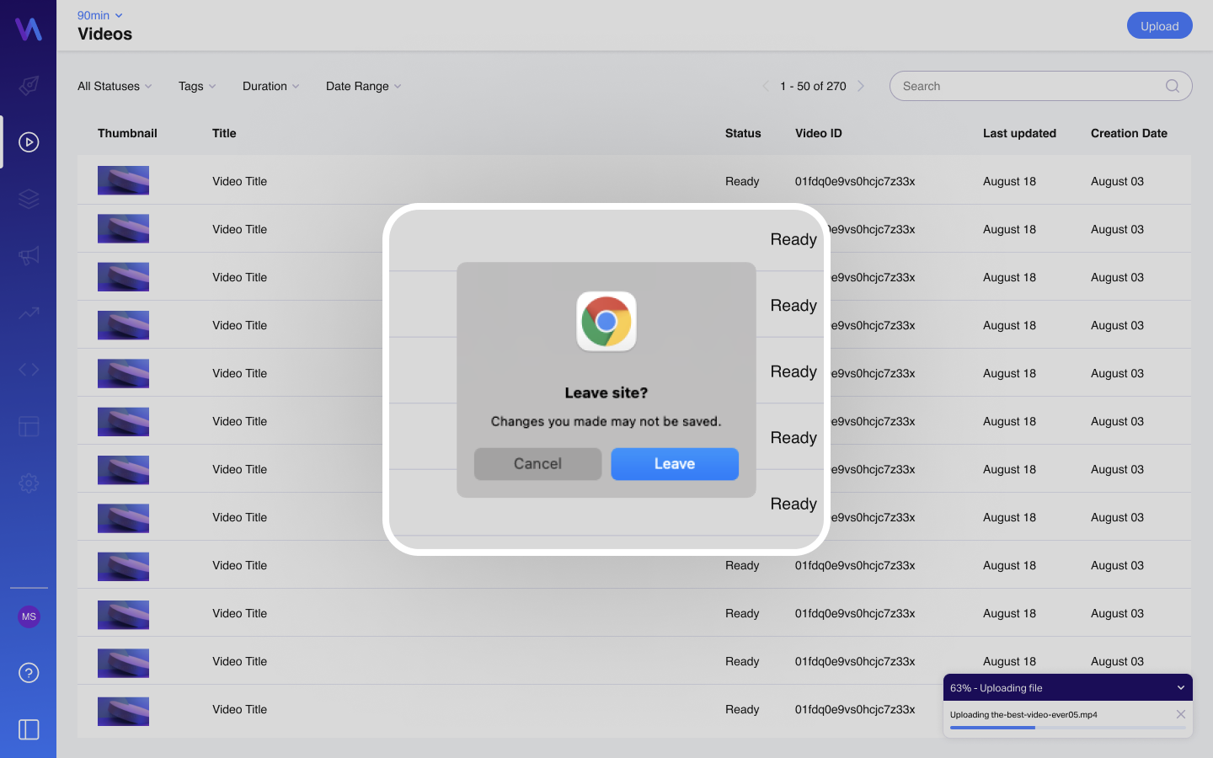The image size is (1213, 758).
Task: Open the stacked layers sidebar icon
Action: (29, 199)
